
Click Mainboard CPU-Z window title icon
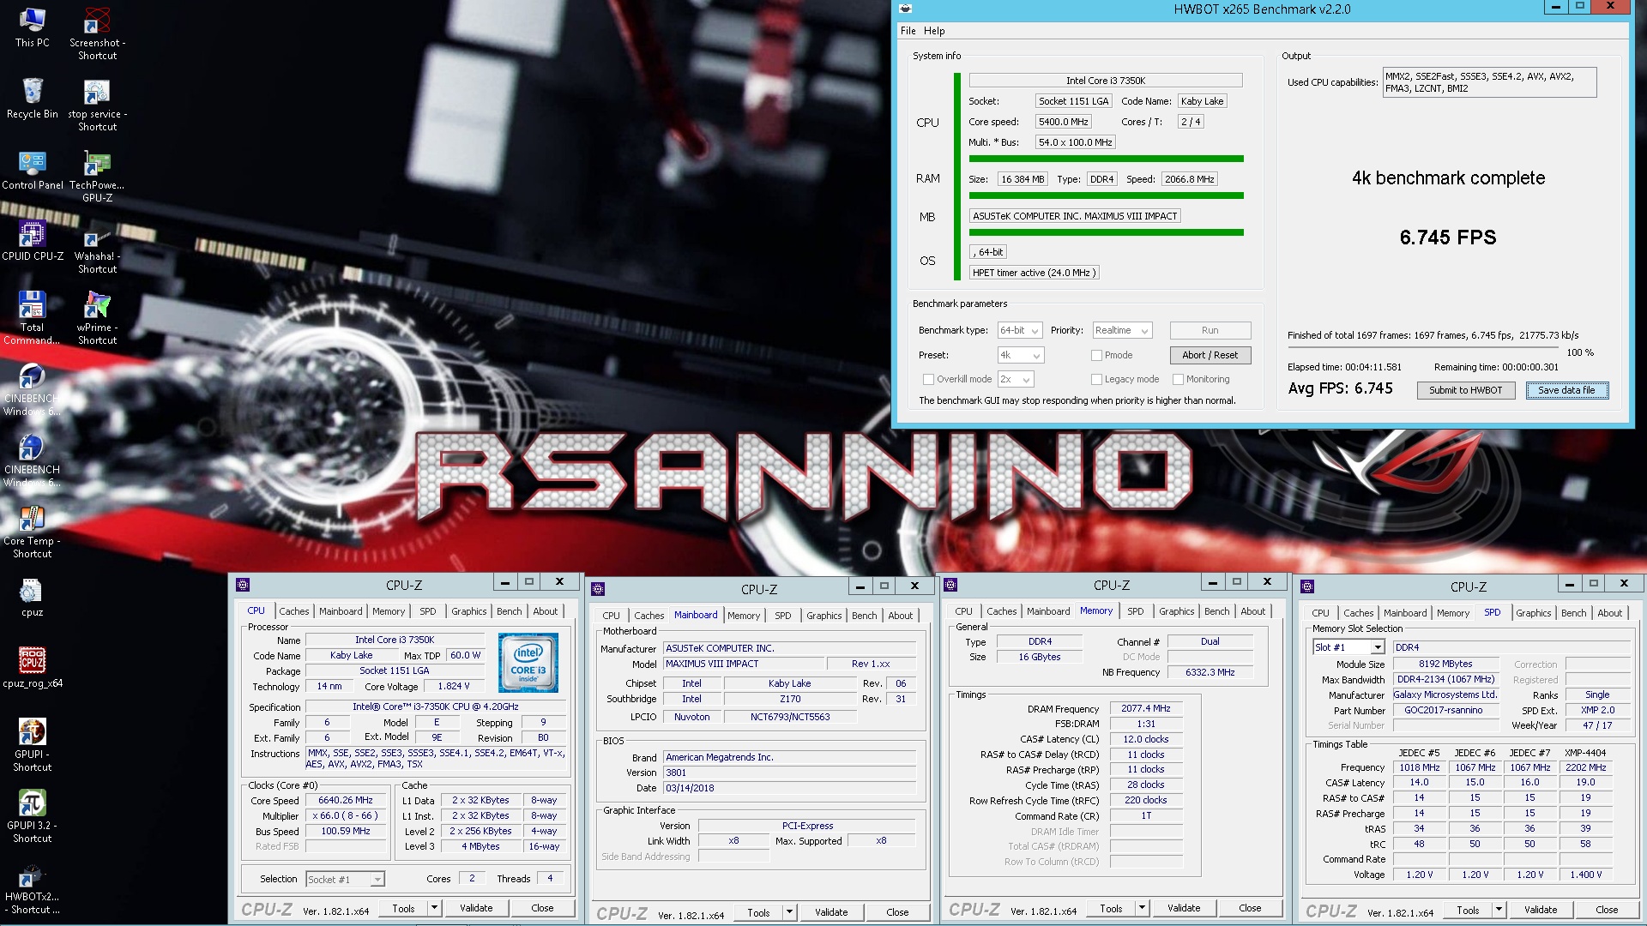598,588
